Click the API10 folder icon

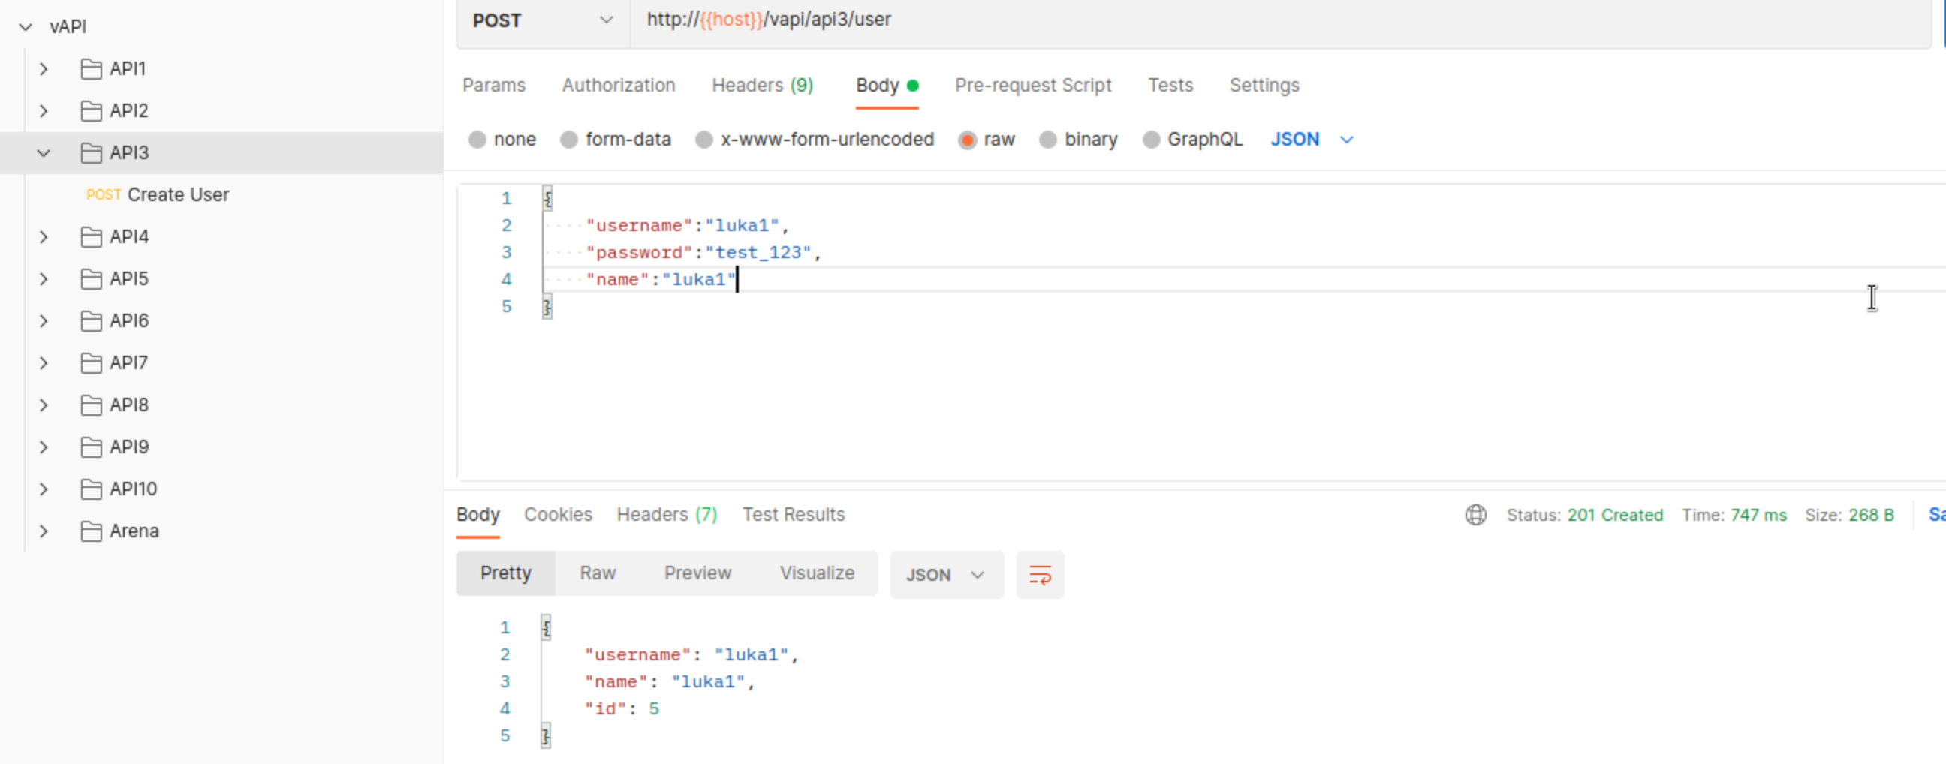tap(92, 489)
